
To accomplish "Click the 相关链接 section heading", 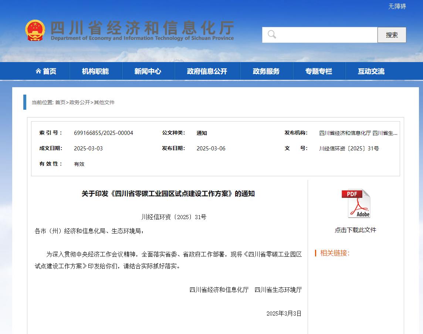I will [335, 253].
